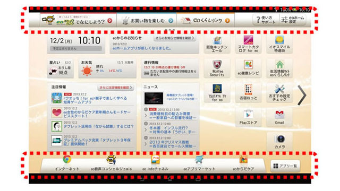Tap the Android recent apps icon
340x191 pixels.
click(x=198, y=179)
